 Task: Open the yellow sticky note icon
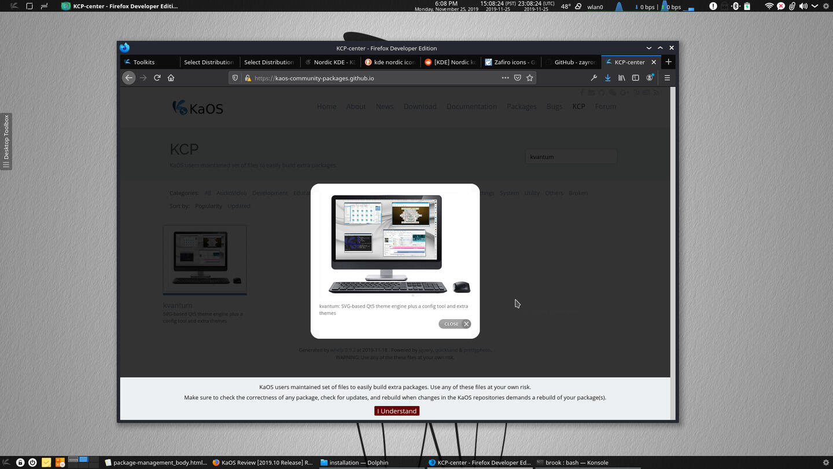pyautogui.click(x=46, y=463)
